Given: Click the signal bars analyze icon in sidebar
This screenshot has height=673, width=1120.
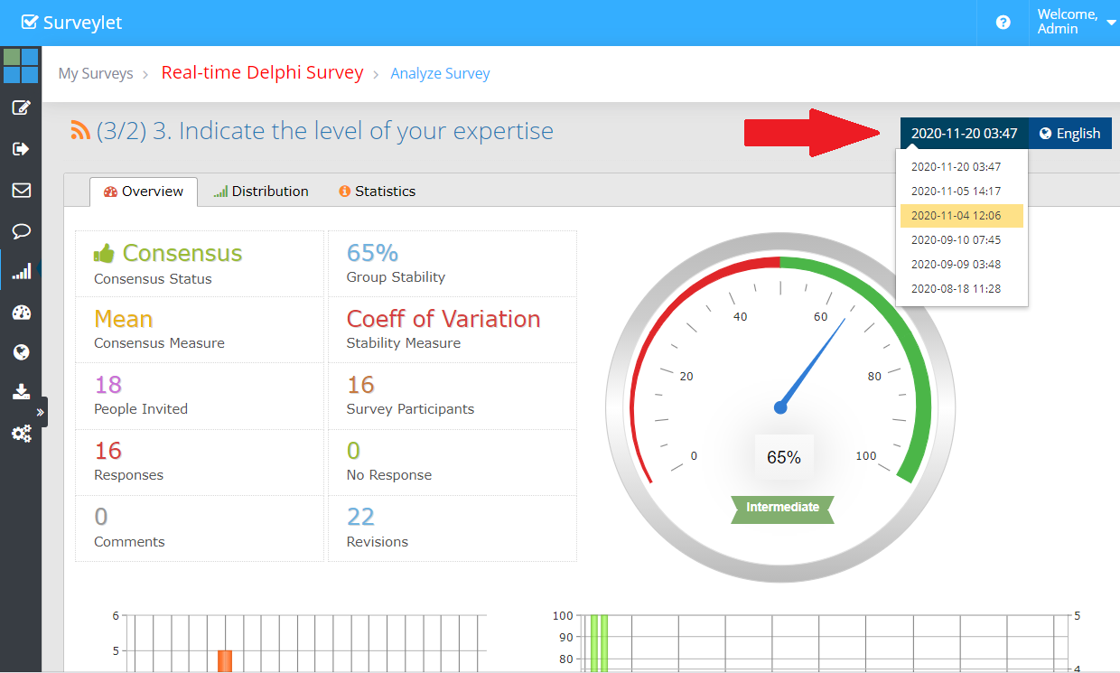Looking at the screenshot, I should click(21, 271).
